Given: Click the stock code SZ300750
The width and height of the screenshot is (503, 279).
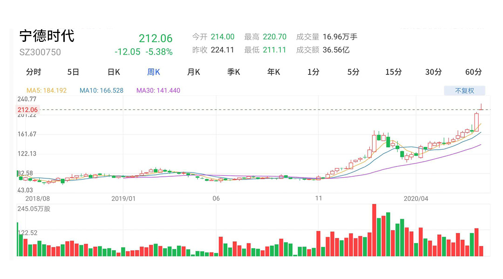Looking at the screenshot, I should tap(40, 52).
